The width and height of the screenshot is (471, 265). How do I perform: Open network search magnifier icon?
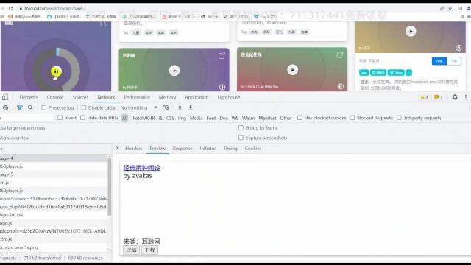[30, 107]
